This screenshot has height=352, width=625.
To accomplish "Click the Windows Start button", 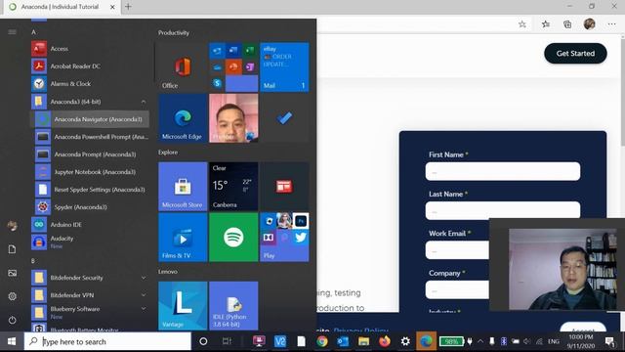I will [12, 341].
